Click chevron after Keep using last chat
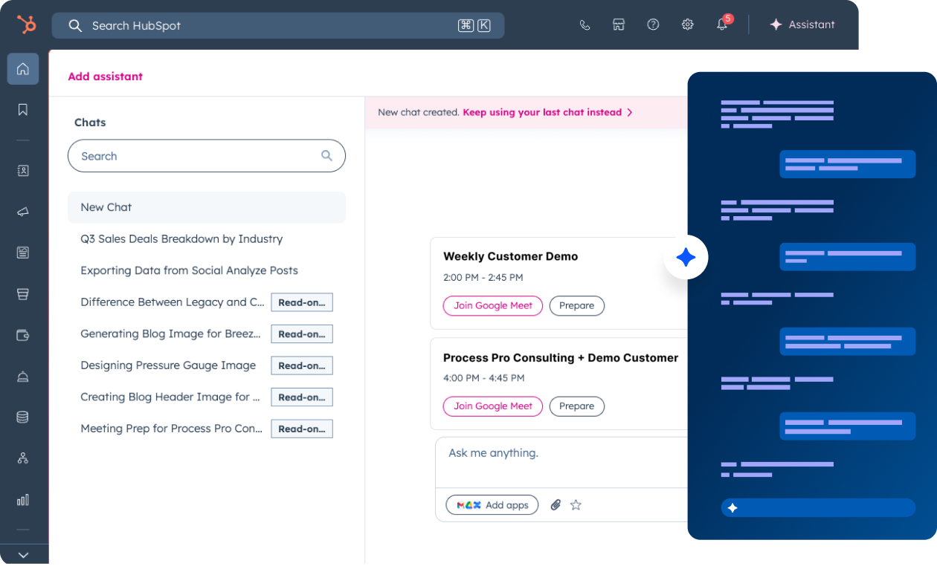 coord(630,113)
